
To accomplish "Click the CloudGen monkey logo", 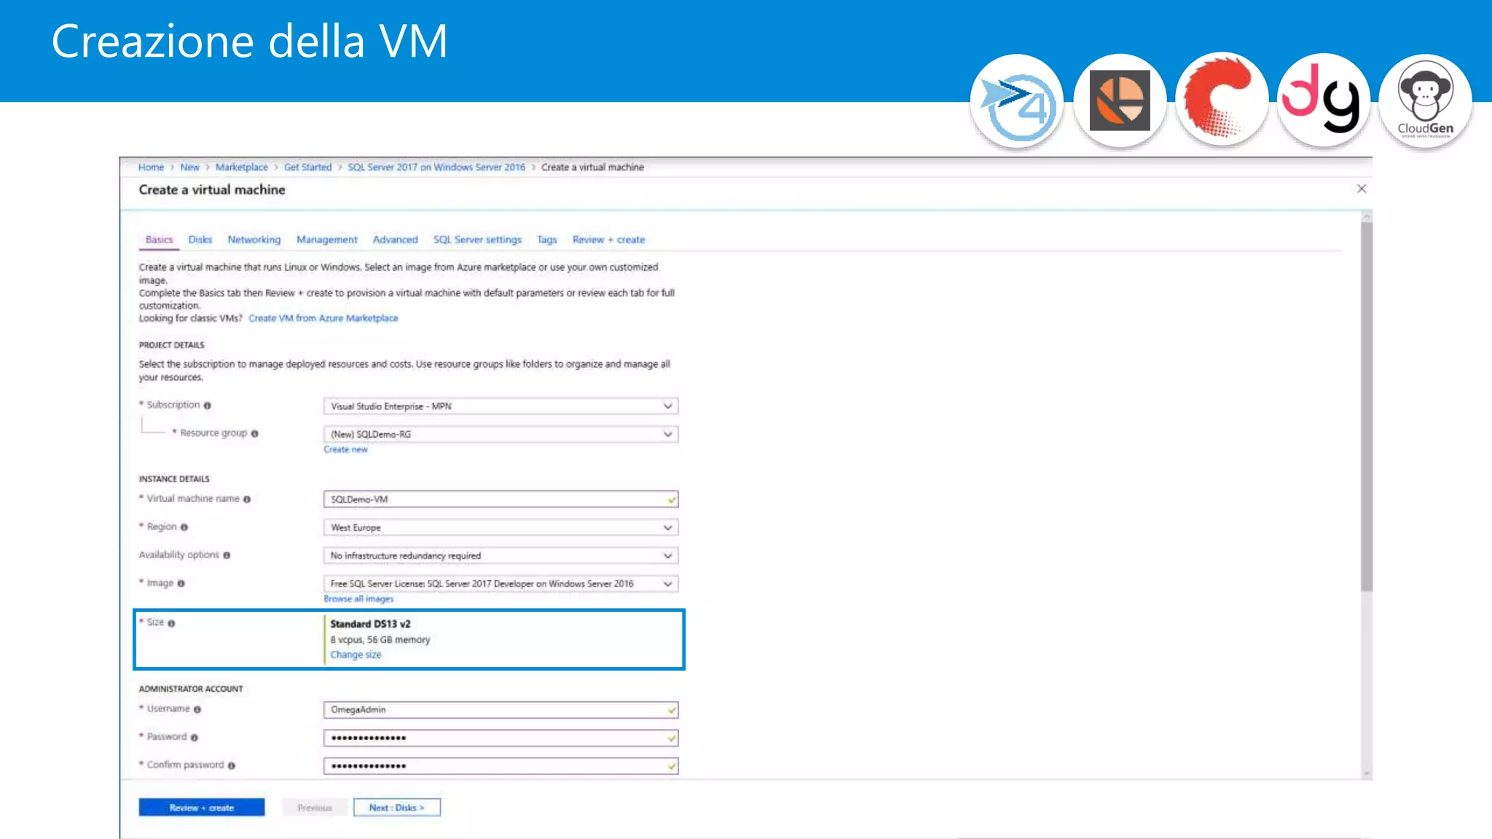I will pos(1425,101).
